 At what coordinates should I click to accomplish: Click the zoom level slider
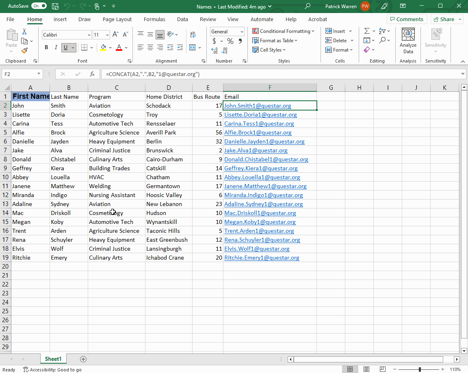pyautogui.click(x=420, y=369)
